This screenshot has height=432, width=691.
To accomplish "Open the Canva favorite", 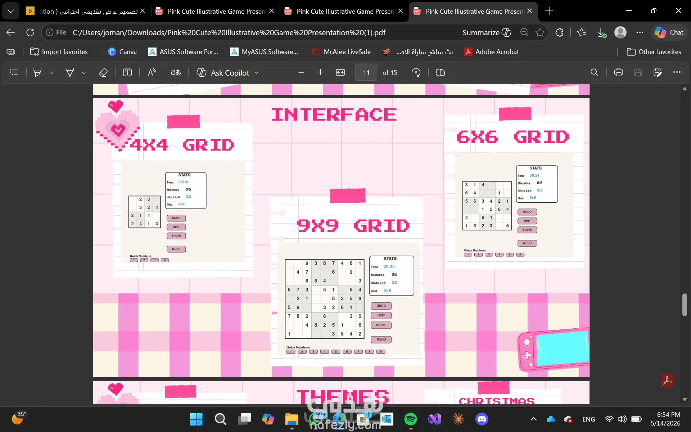I will coord(122,52).
